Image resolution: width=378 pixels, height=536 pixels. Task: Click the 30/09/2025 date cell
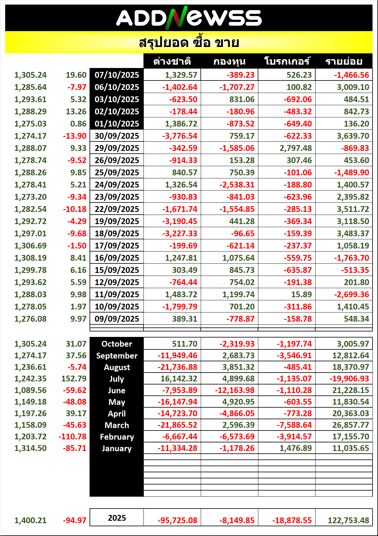coord(117,136)
